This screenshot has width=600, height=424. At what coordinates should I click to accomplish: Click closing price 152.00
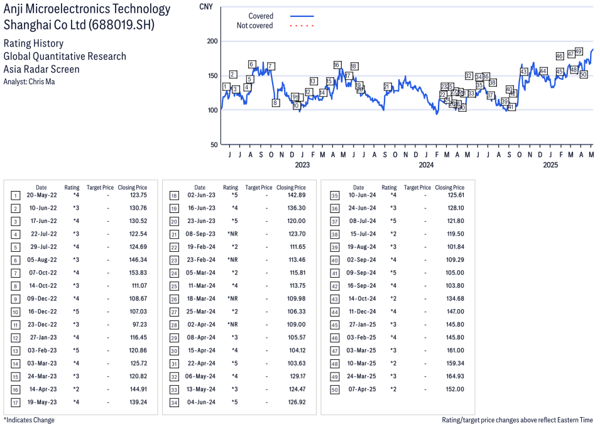455,389
